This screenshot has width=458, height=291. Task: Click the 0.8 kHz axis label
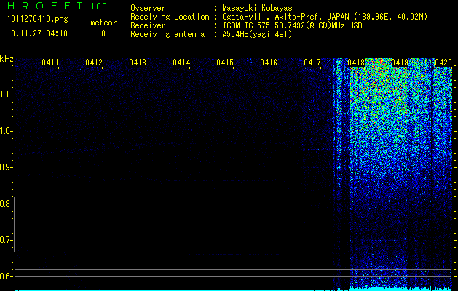click(x=6, y=204)
